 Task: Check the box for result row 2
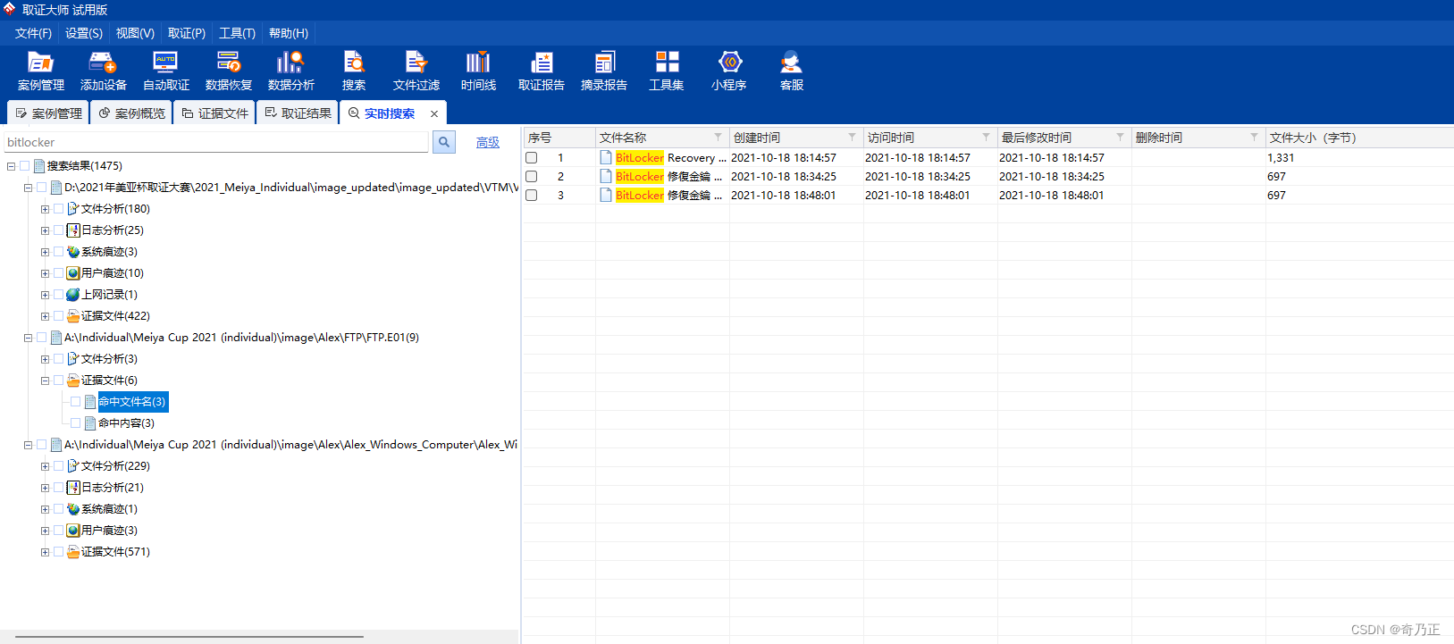pyautogui.click(x=532, y=176)
